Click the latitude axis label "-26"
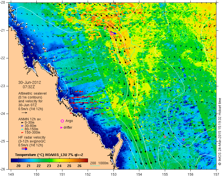 point(2,169)
